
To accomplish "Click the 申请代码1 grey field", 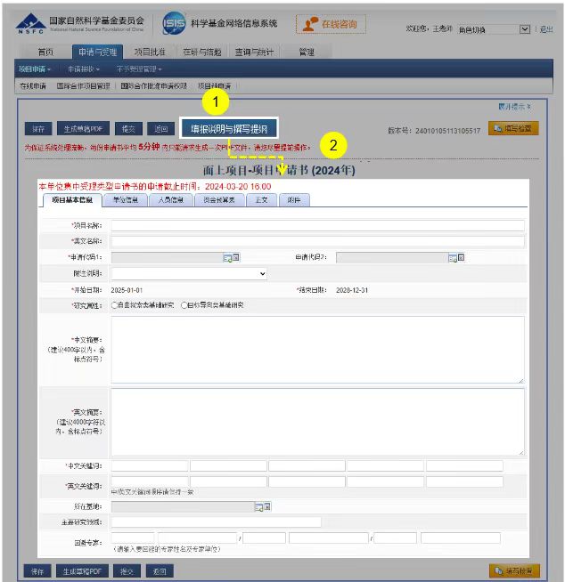I will pos(167,257).
